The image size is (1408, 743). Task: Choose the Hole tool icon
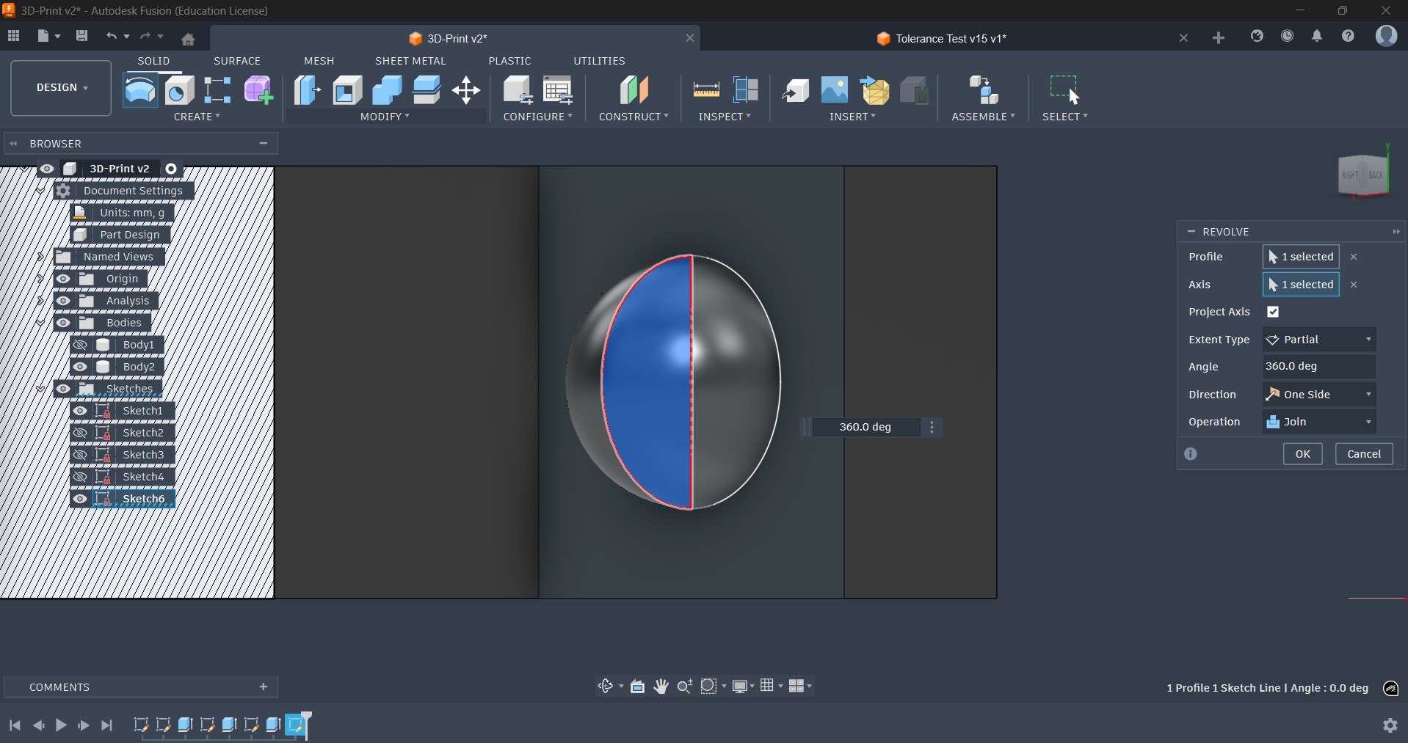pyautogui.click(x=180, y=90)
